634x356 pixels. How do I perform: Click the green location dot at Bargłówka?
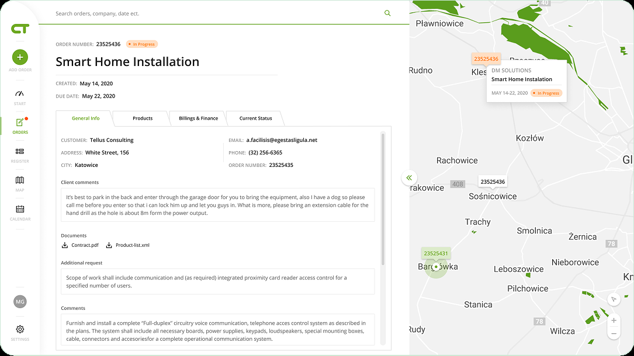pyautogui.click(x=436, y=267)
